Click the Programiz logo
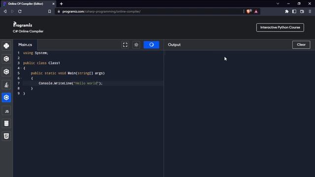Viewport: 315px width, 177px height. 23,25
